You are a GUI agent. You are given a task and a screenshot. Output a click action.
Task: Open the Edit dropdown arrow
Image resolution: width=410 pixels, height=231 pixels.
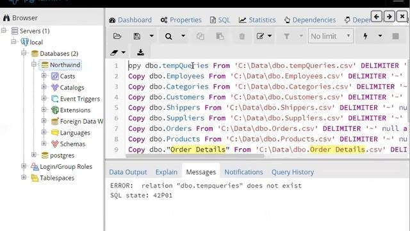(270, 36)
